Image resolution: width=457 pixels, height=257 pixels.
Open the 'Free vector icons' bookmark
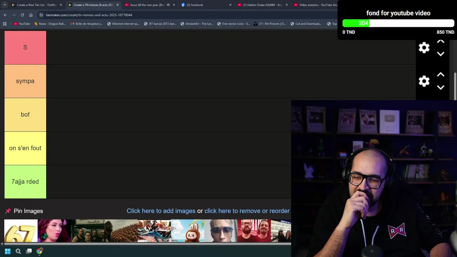[233, 24]
